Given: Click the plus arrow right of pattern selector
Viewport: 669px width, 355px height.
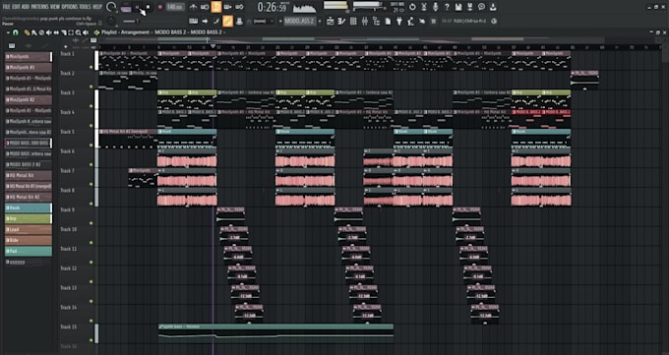Looking at the screenshot, I should click(x=320, y=22).
